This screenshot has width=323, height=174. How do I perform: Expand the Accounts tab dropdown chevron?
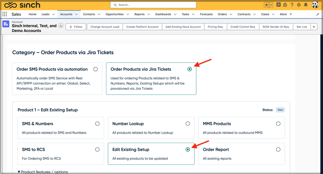point(76,14)
